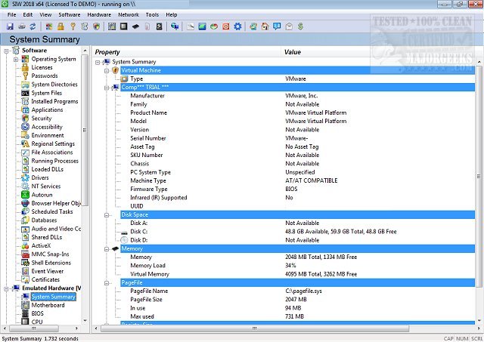Image resolution: width=484 pixels, height=342 pixels.
Task: Open the Network menu
Action: coord(129,14)
